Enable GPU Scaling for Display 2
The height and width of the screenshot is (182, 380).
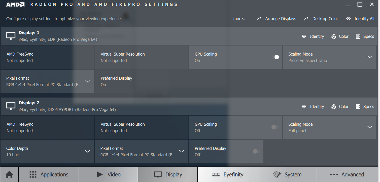coord(275,127)
